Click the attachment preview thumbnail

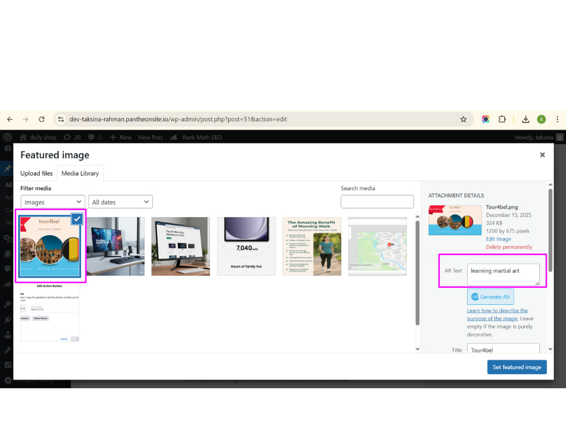click(x=455, y=220)
